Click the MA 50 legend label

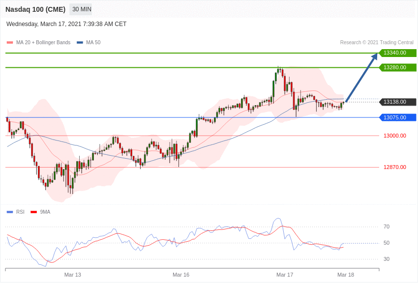tap(93, 42)
